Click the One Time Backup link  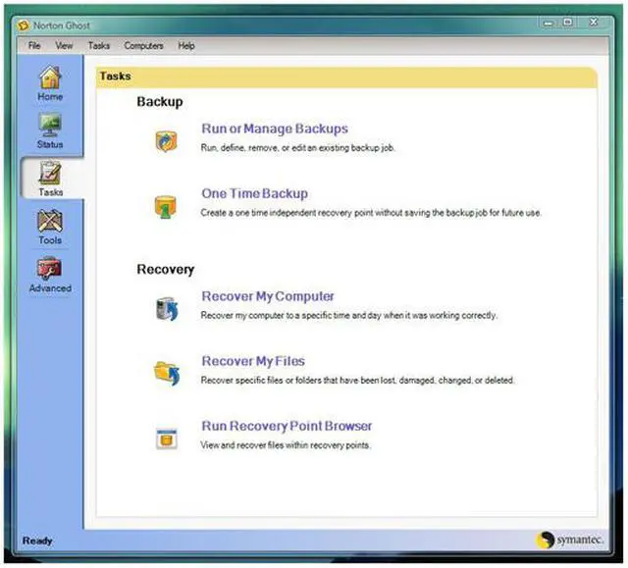pos(255,193)
